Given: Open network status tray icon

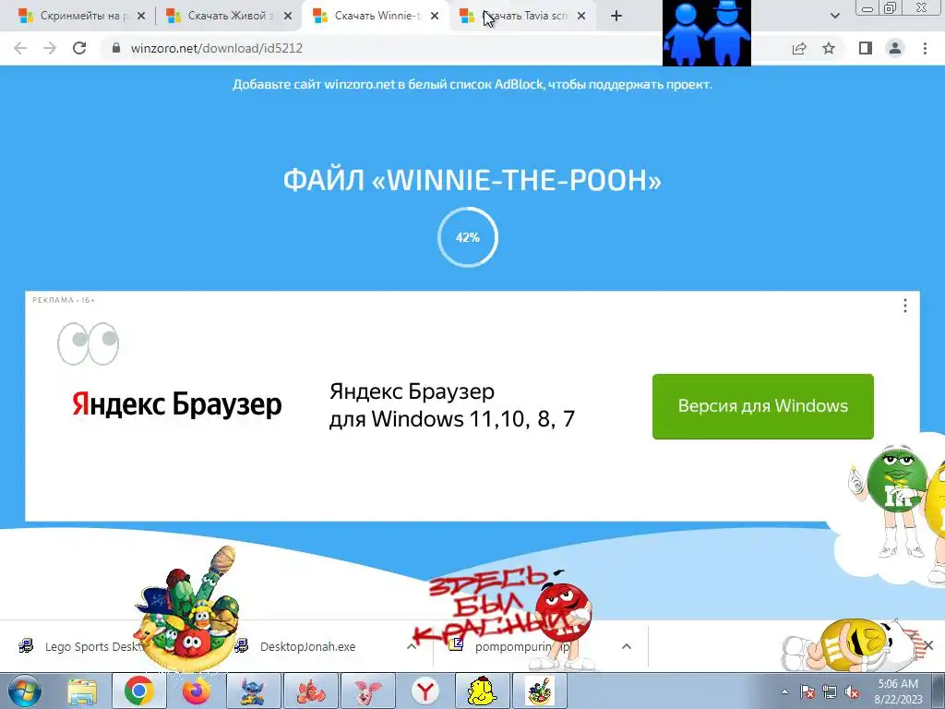Looking at the screenshot, I should pos(830,691).
